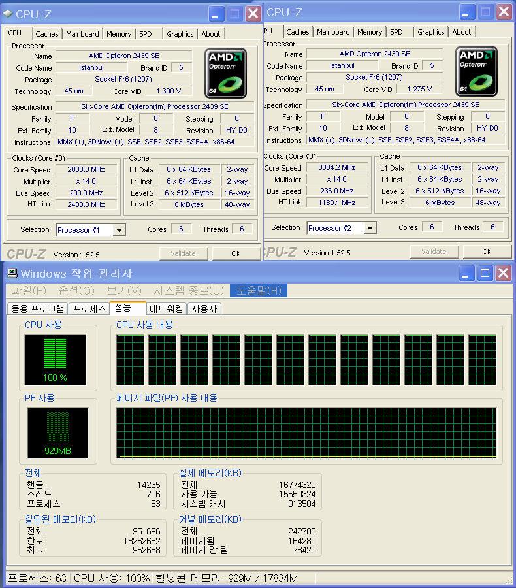This screenshot has height=588, width=516.
Task: Switch to the 프로세스 tab
Action: click(x=89, y=309)
